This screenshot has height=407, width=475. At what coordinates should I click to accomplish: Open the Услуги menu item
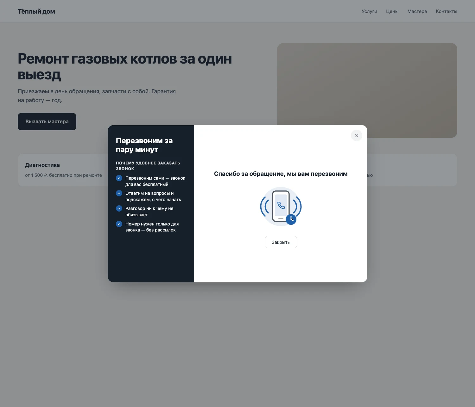369,11
